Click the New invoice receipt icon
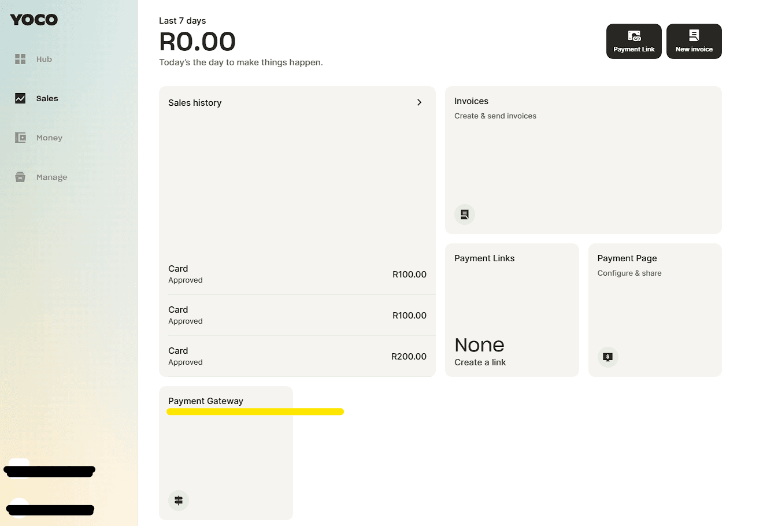This screenshot has width=778, height=526. pyautogui.click(x=694, y=36)
